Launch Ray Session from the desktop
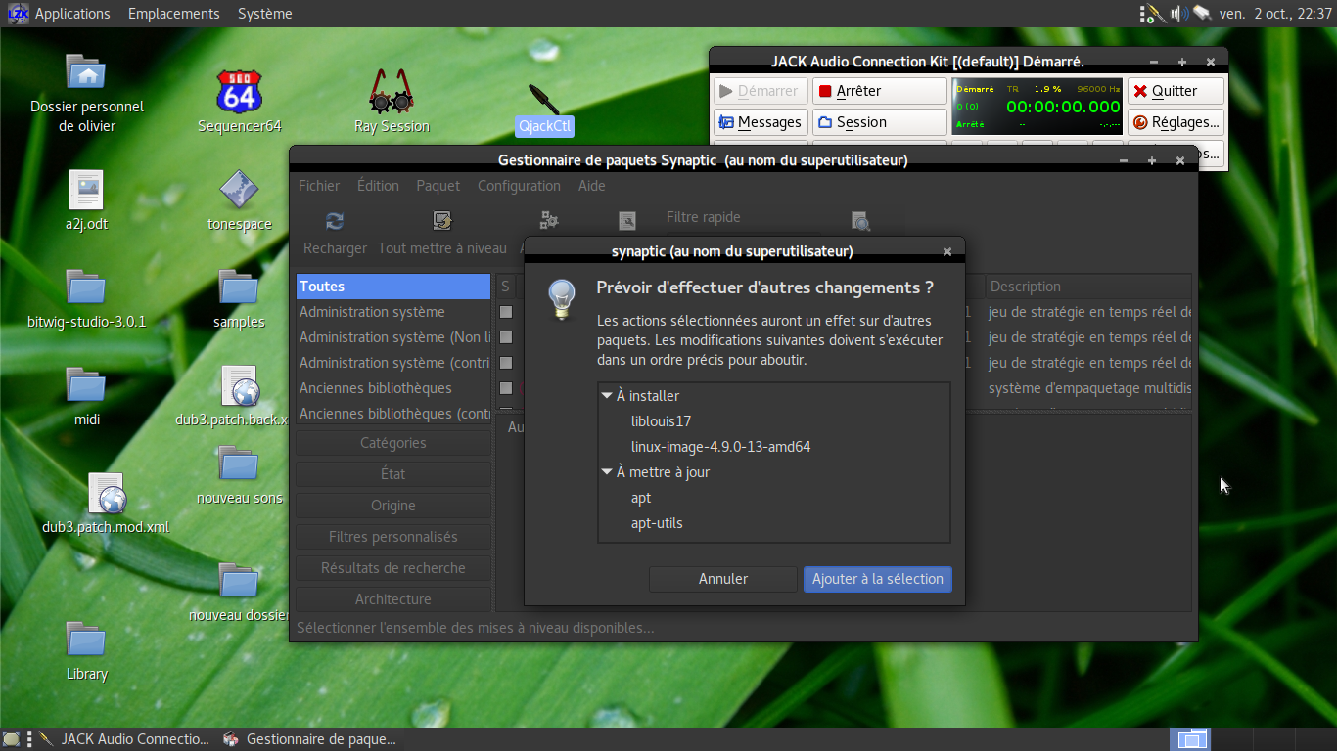 pyautogui.click(x=392, y=91)
